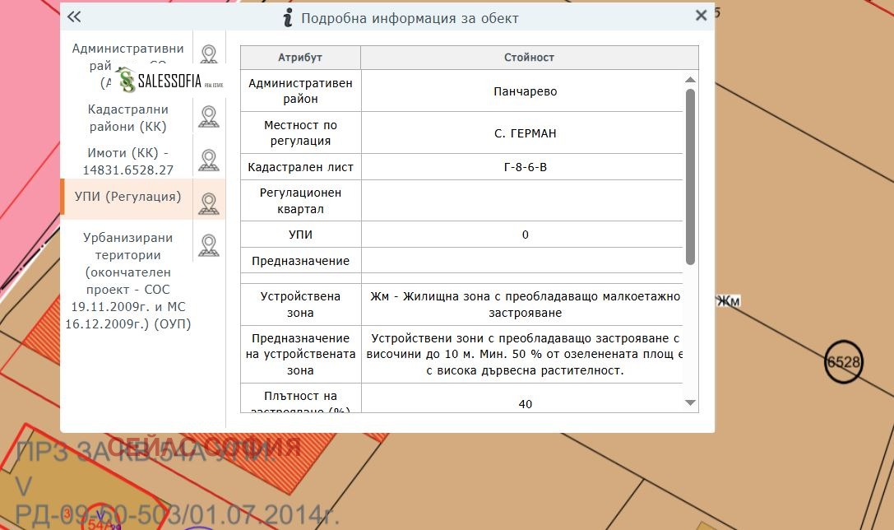894x530 pixels.
Task: Click the С. ГЕРМАН value cell
Action: click(x=524, y=132)
